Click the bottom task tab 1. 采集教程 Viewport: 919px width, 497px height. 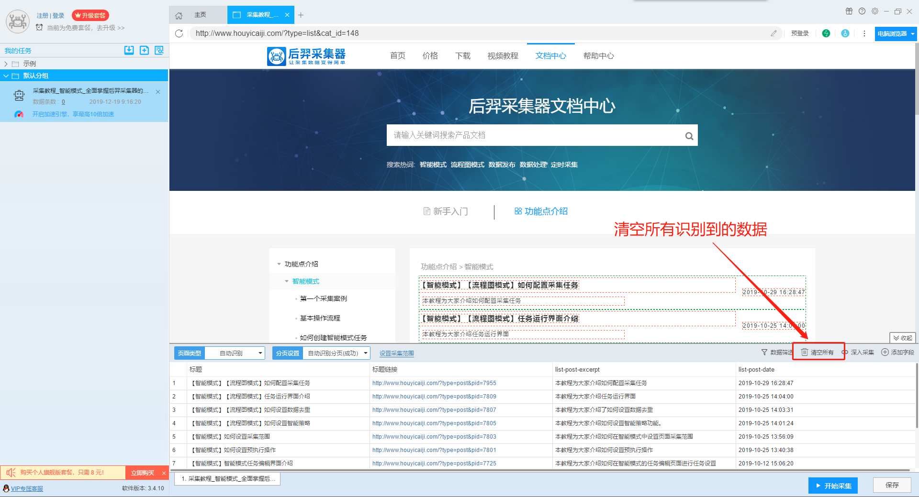pos(228,479)
